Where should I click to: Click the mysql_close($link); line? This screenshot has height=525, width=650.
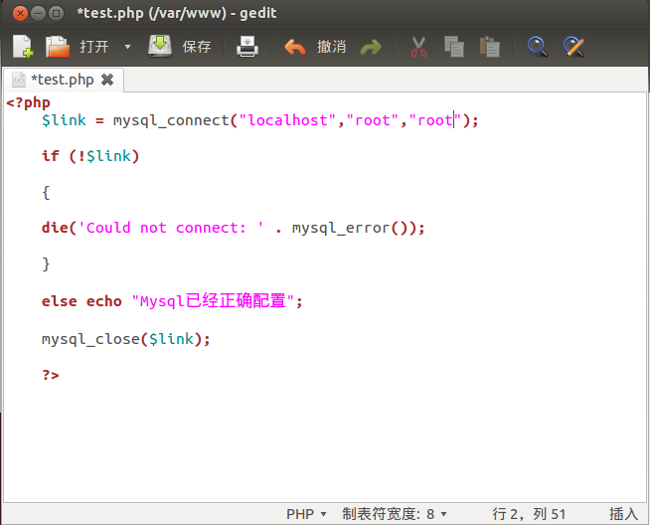[x=126, y=339]
